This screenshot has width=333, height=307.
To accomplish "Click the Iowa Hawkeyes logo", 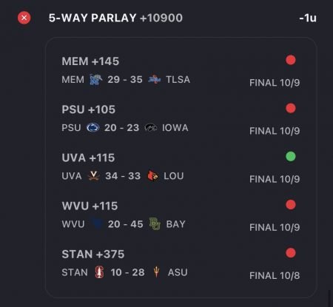I will (151, 128).
